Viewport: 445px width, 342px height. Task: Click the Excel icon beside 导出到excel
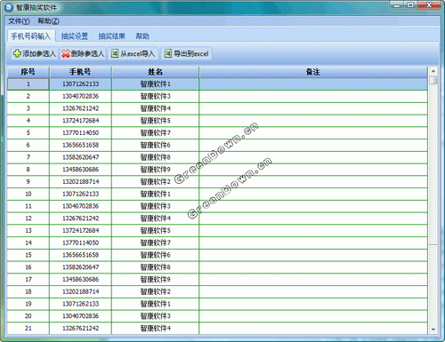168,53
